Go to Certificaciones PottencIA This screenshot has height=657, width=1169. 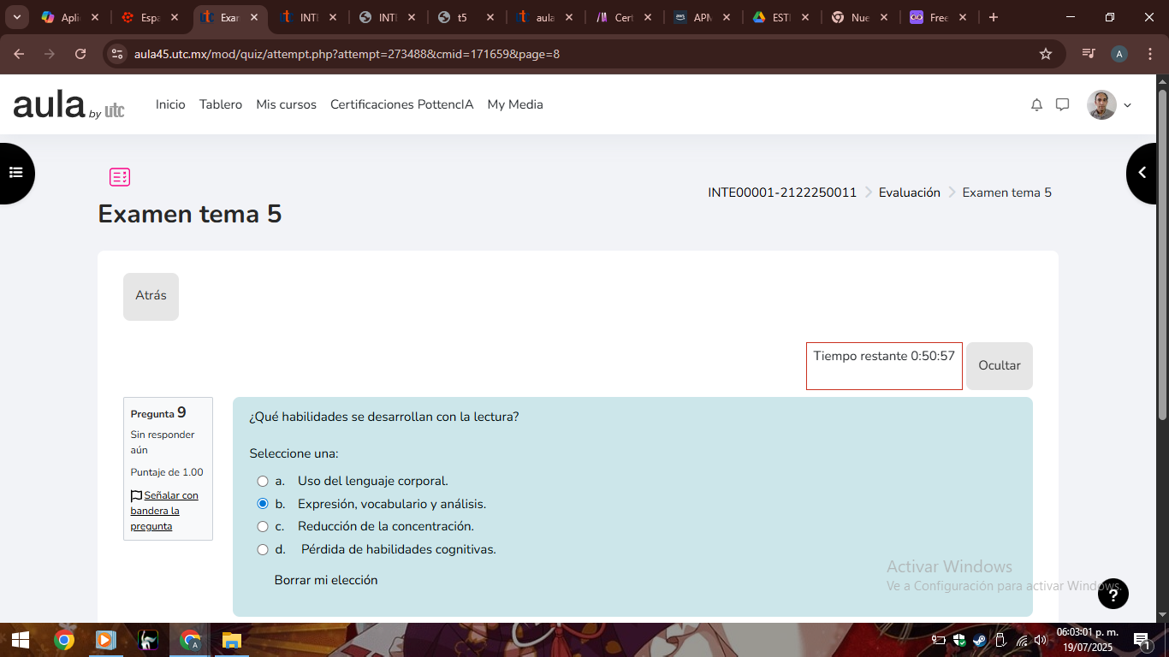click(401, 104)
